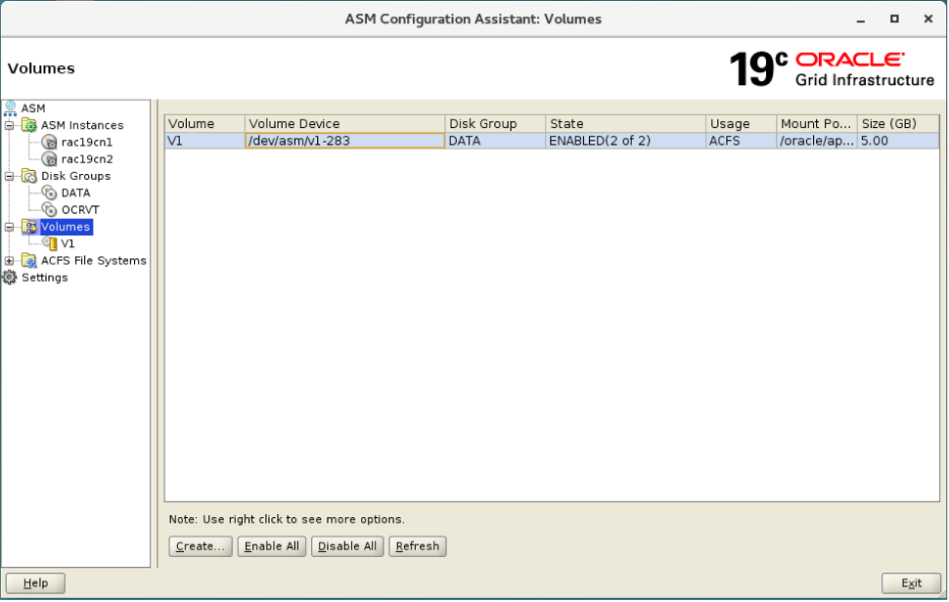Sort by the Volume column header
The height and width of the screenshot is (602, 949).
pyautogui.click(x=204, y=124)
